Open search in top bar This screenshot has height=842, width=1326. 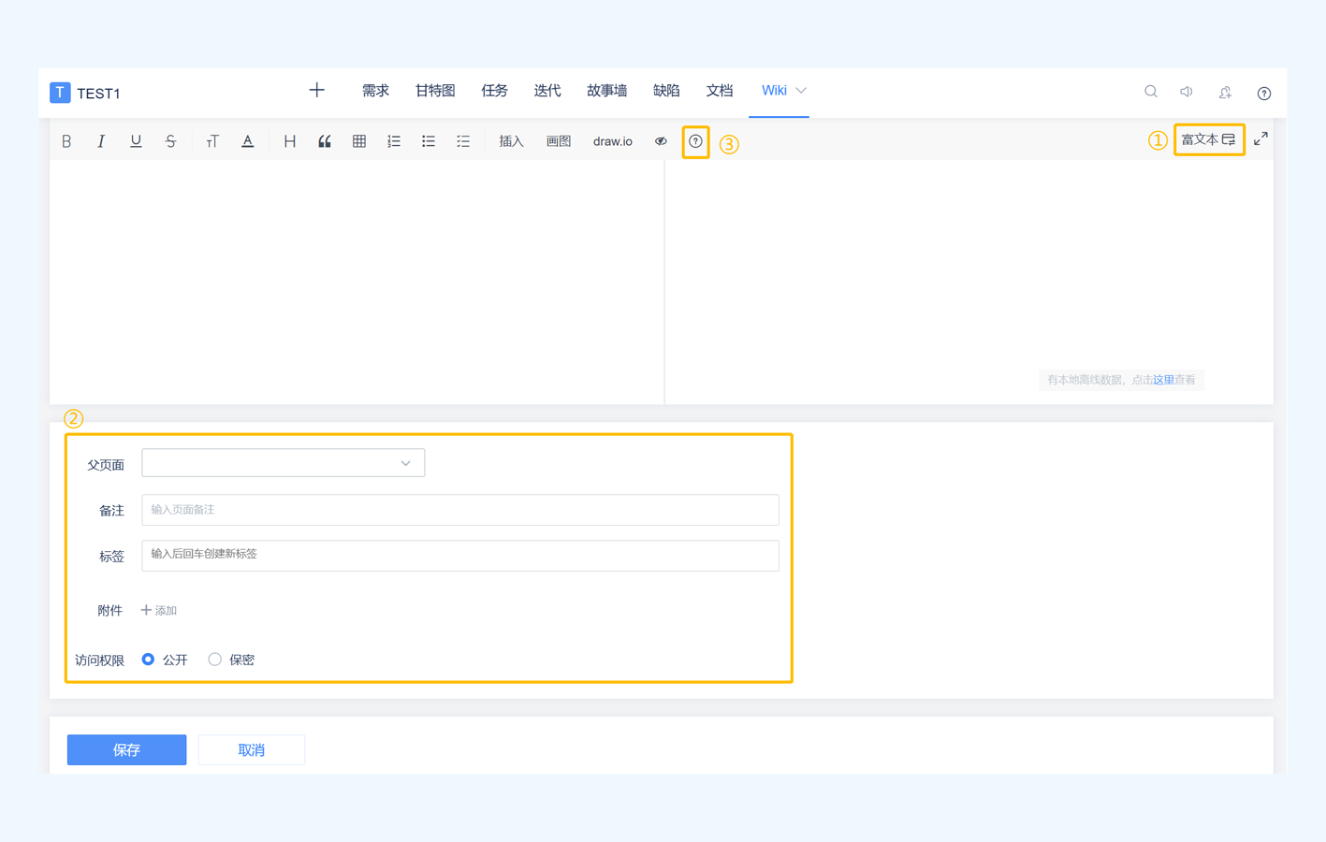pyautogui.click(x=1151, y=92)
